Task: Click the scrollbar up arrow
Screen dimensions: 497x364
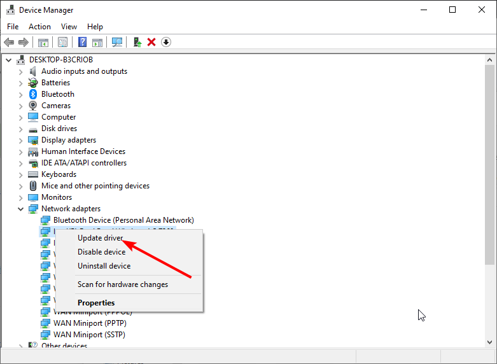Action: 490,60
